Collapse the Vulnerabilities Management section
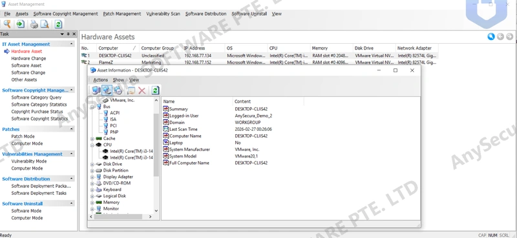Viewport: 517px width, 238px height. click(72, 154)
